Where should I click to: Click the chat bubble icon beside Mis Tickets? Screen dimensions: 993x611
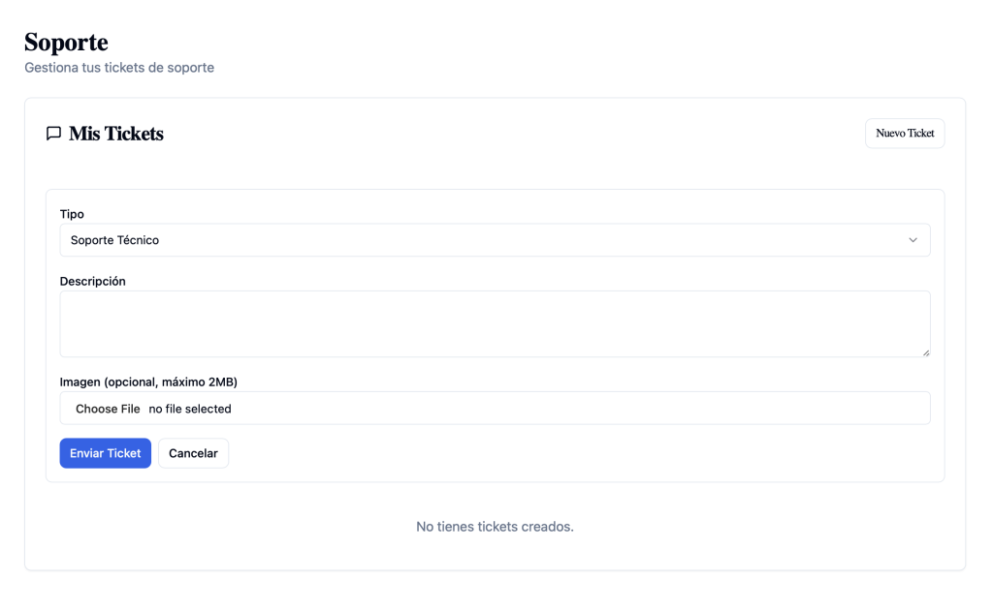coord(54,134)
